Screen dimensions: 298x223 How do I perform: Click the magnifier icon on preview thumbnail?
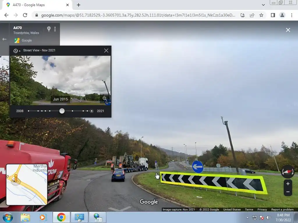[x=104, y=98]
